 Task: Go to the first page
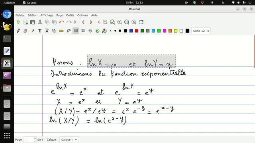(x=76, y=22)
